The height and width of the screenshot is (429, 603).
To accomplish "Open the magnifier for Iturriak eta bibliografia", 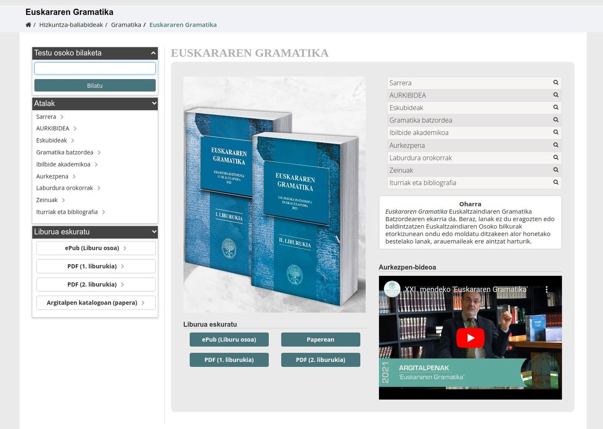I will [x=556, y=182].
